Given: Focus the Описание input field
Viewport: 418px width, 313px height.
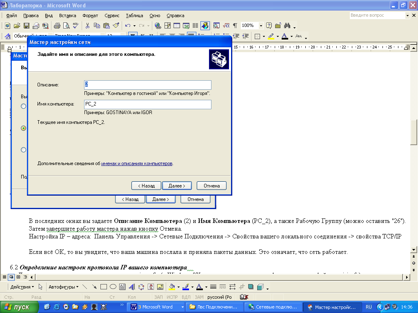Looking at the screenshot, I should tap(148, 85).
